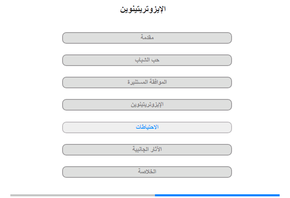The image size is (290, 198).
Task: Select the blue-text الاحتياطات menu entry
Action: [147, 127]
